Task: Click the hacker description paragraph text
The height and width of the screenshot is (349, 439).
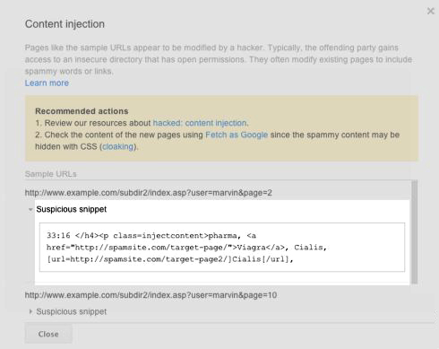Action: [219, 59]
